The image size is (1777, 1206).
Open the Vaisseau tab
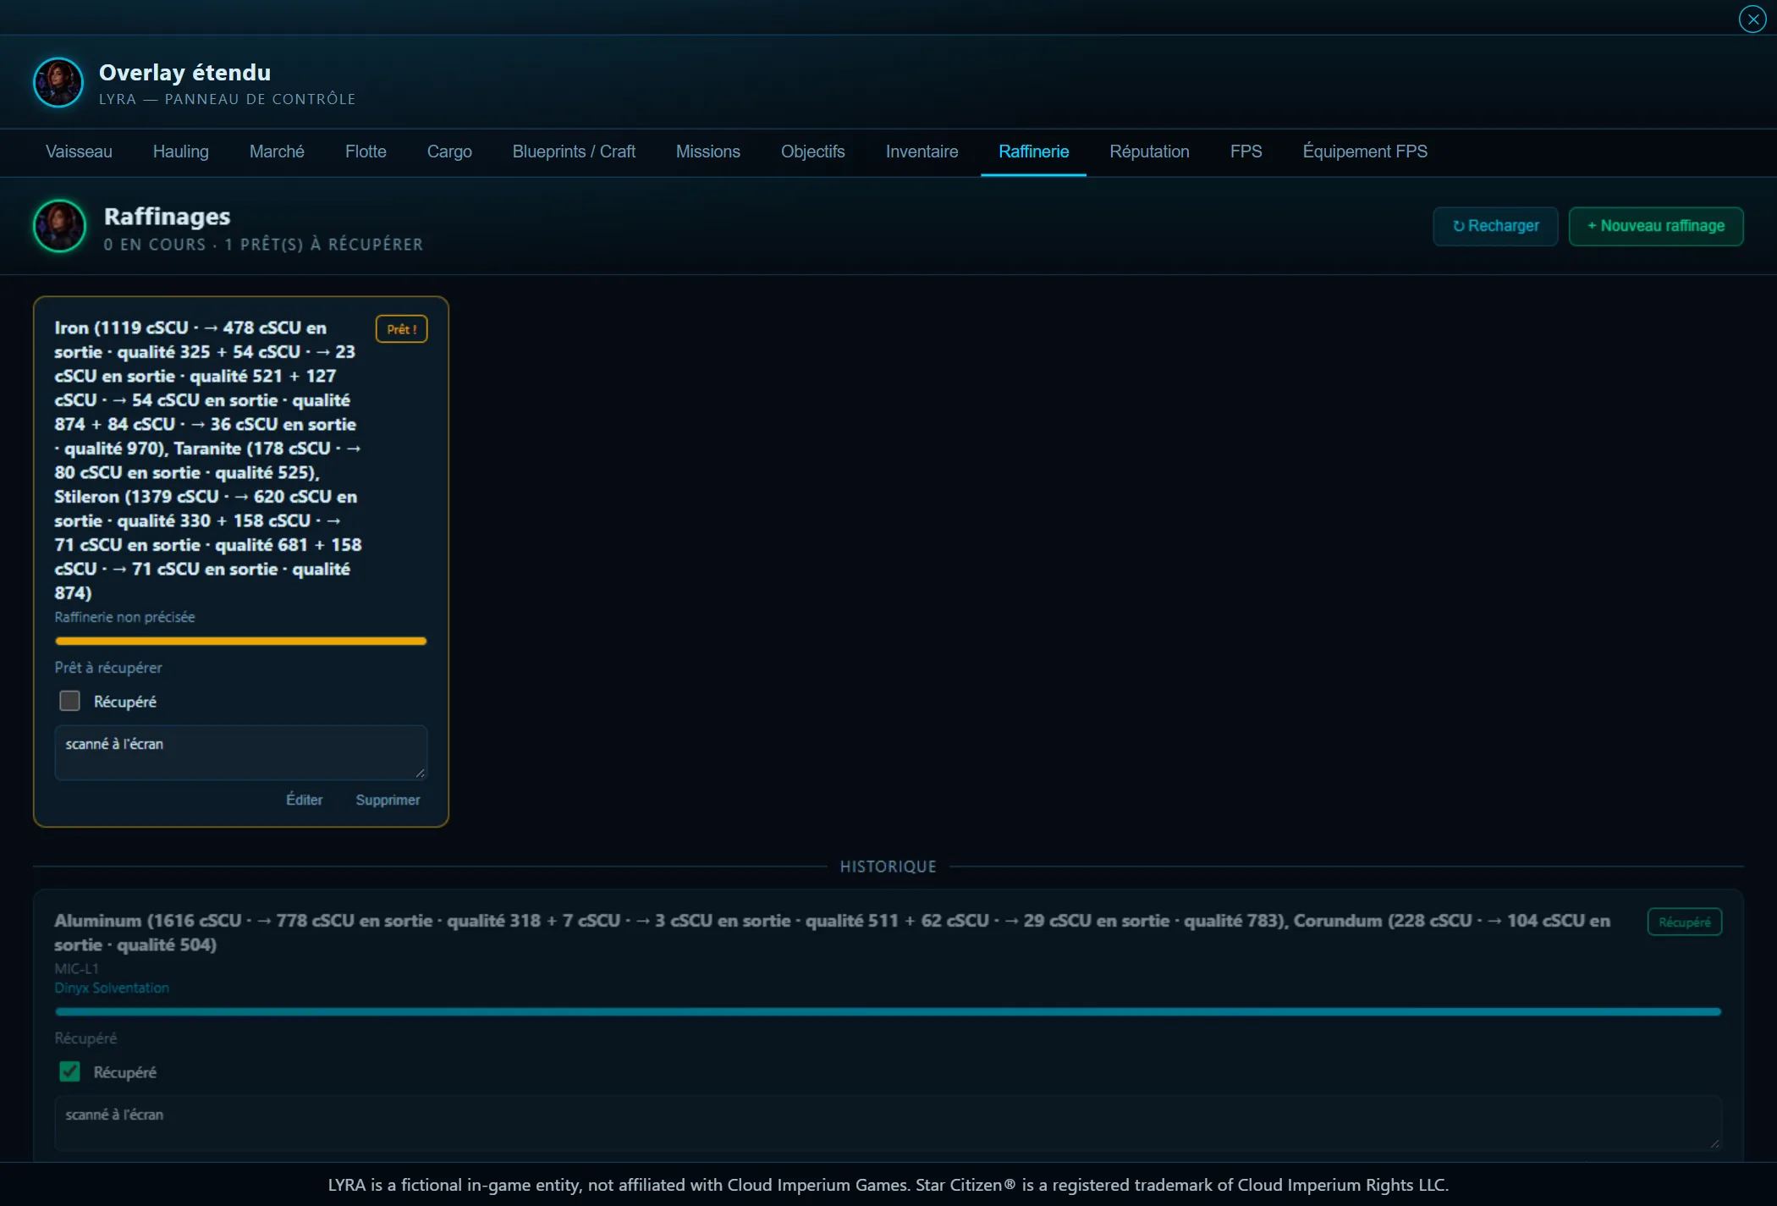(x=79, y=151)
